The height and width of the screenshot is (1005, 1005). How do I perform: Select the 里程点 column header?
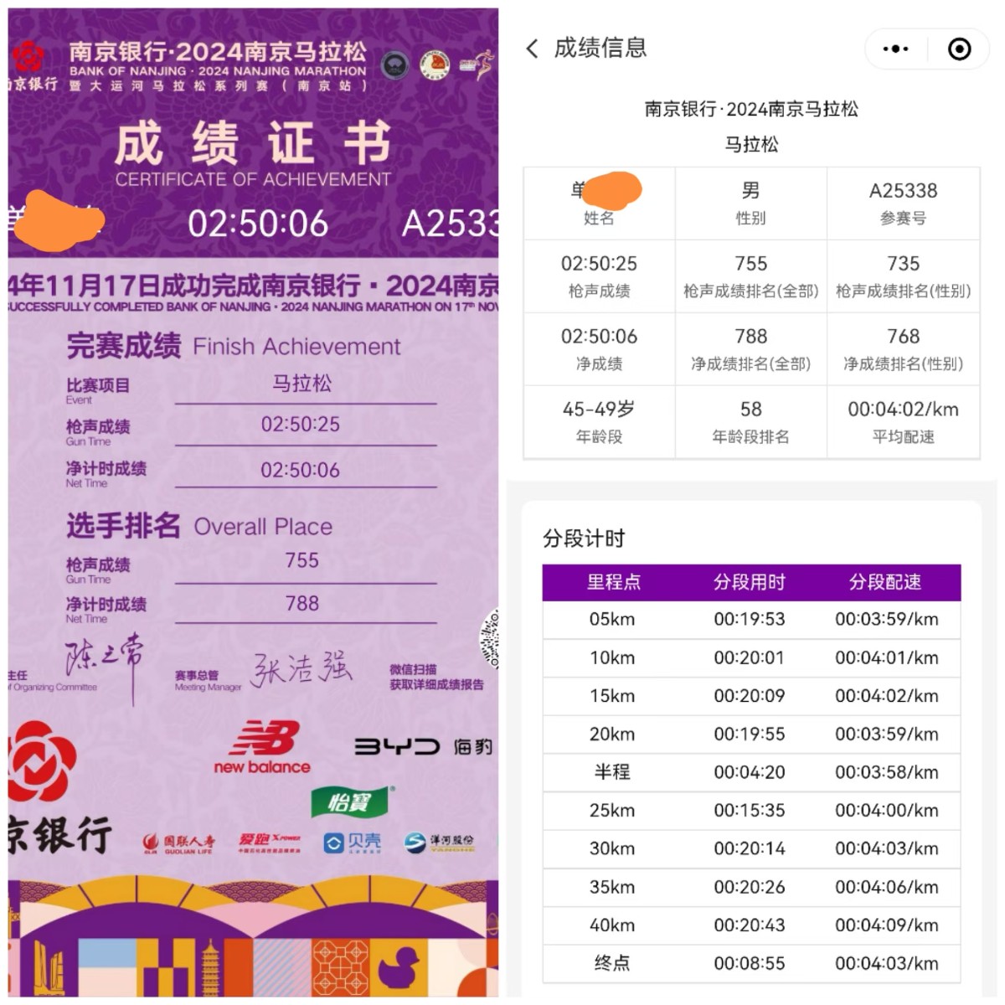tap(613, 582)
